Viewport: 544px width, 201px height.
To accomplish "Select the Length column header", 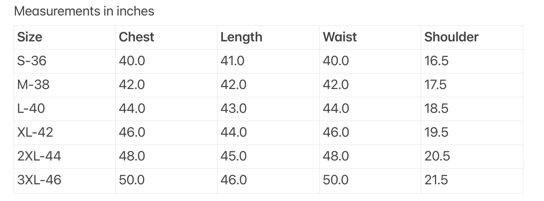I will pyautogui.click(x=241, y=37).
